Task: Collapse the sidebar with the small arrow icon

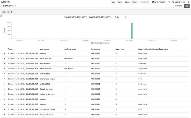Action: pyautogui.click(x=1, y=16)
